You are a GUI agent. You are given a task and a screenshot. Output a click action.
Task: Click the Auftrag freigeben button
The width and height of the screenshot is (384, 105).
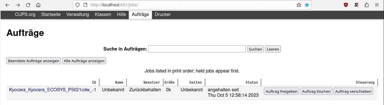pyautogui.click(x=281, y=91)
